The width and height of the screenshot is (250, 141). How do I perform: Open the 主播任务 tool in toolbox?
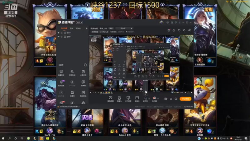click(83, 73)
